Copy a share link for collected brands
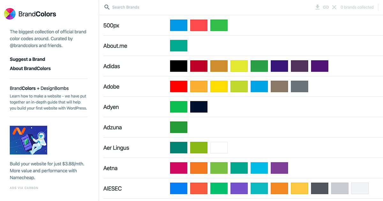The width and height of the screenshot is (383, 201). [326, 7]
